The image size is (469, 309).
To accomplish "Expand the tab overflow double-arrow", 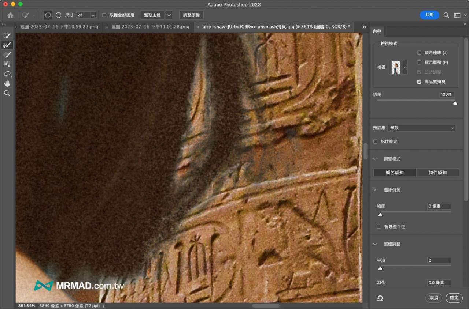I will click(364, 27).
